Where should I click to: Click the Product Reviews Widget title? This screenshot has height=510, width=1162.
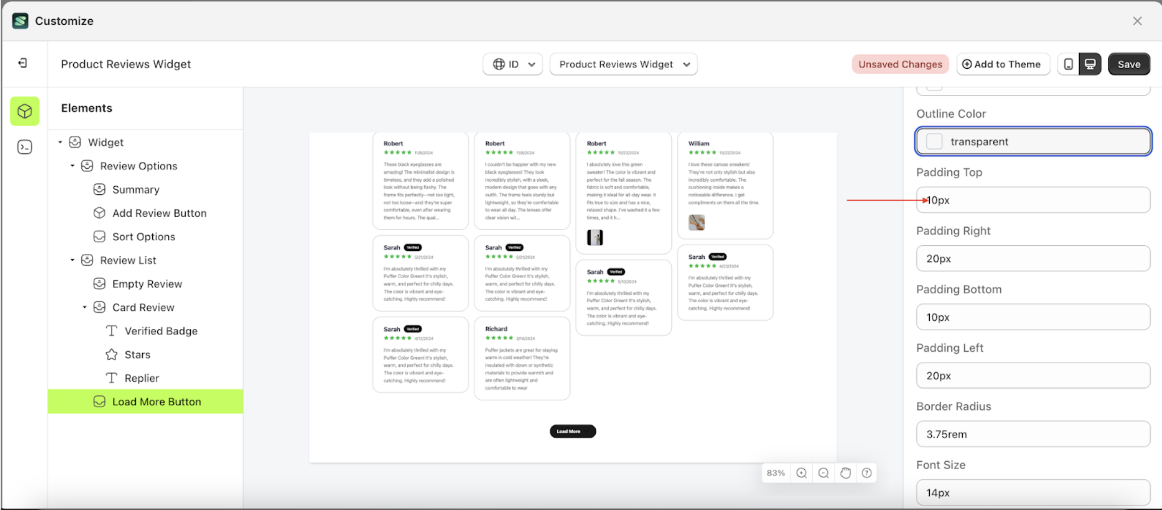coord(126,64)
